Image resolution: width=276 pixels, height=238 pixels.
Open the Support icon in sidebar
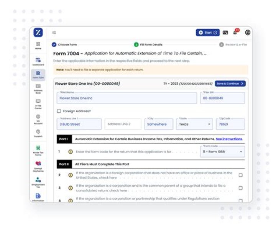(x=38, y=133)
